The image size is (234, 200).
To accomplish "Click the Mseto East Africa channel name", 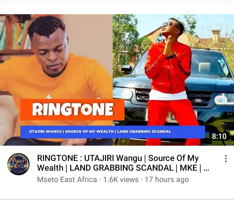I will point(67,180).
